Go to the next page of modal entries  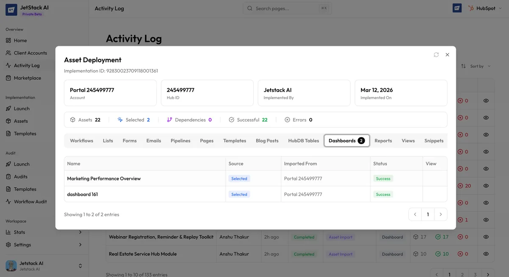[x=440, y=214]
